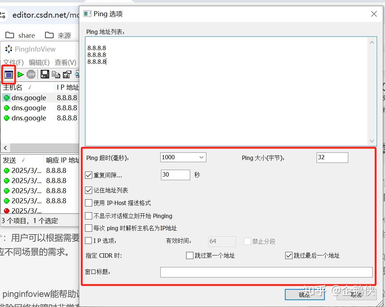Viewport: 385px width, 307px height.
Task: Save results with the floppy disk icon
Action: coord(45,74)
